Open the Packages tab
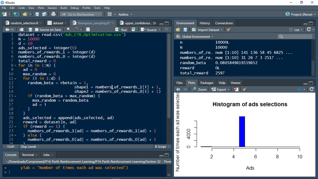Screen dimensions: 318x179 [207, 83]
